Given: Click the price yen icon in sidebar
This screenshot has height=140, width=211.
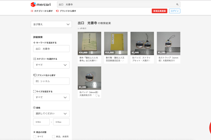Looking at the screenshot, I should pyautogui.click(x=34, y=108).
